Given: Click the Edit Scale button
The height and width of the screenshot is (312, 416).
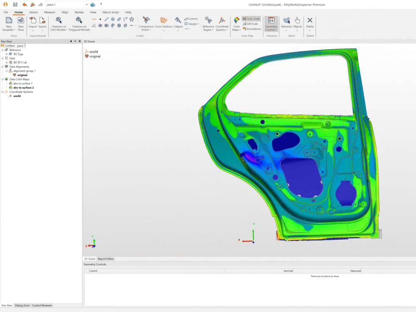Looking at the screenshot, I should [250, 24].
